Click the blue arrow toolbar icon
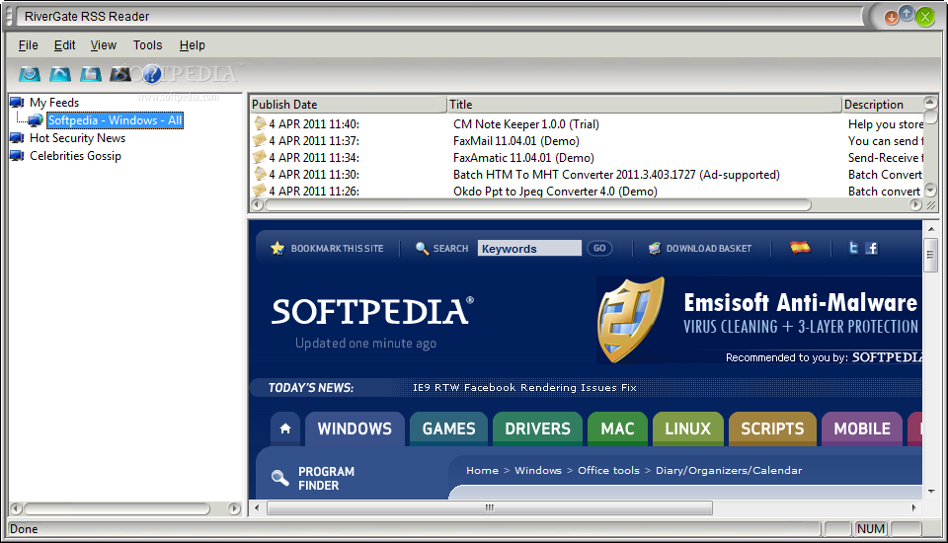This screenshot has height=543, width=948. pos(60,74)
